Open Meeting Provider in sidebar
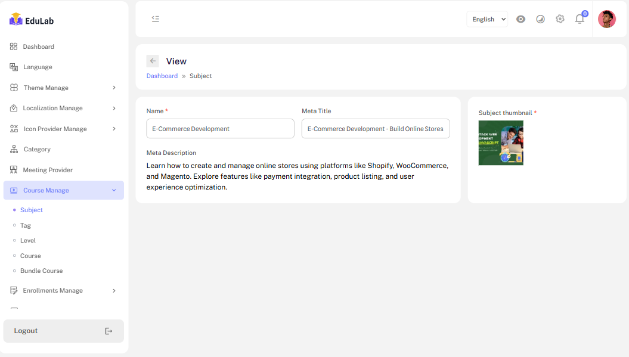Image resolution: width=629 pixels, height=357 pixels. [x=48, y=170]
